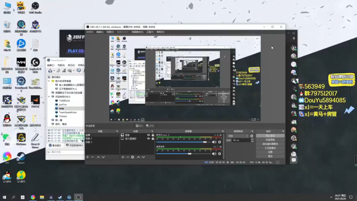Open dropdown arrow beside TeamSpeak connect icon

(54, 71)
